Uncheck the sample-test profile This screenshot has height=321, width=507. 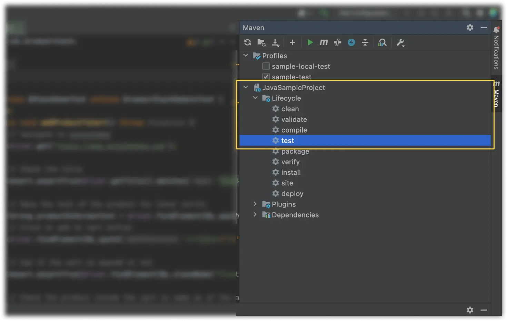pos(266,76)
